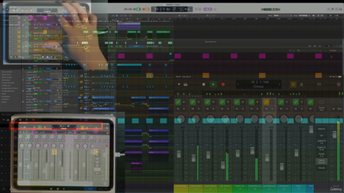Toggle automation button on Outro Vocal strip
This screenshot has width=344, height=193.
click(x=207, y=102)
